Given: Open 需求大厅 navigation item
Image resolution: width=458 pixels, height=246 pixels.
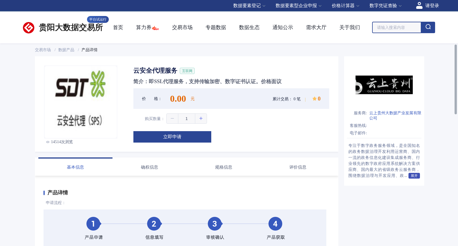Looking at the screenshot, I should coord(316,27).
